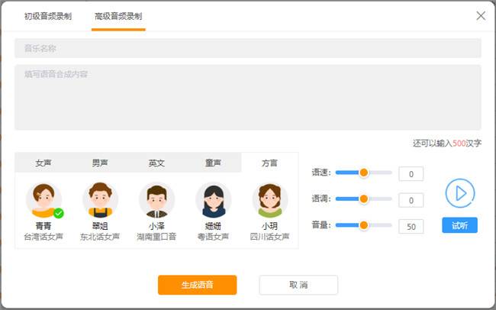
Task: Focus the 音乐名称 name input field
Action: point(247,48)
